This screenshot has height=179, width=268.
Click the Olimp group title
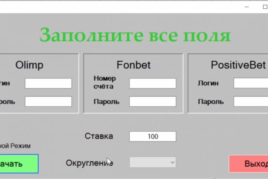(x=29, y=65)
